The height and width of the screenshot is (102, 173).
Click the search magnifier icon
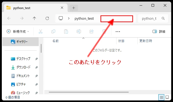163,18
